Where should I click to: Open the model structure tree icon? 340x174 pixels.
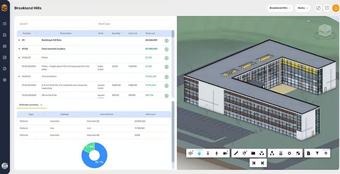[x=272, y=153]
